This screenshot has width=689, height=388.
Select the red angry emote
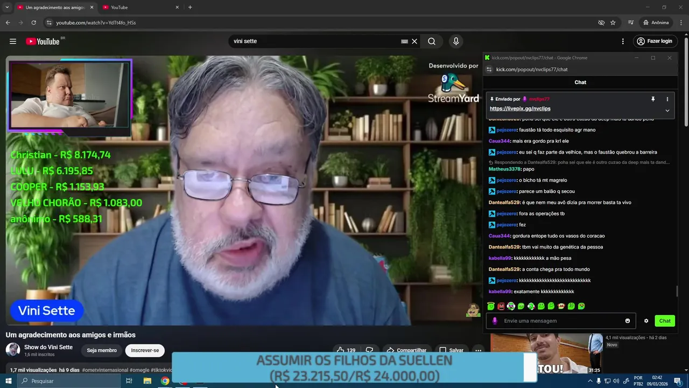pos(501,306)
